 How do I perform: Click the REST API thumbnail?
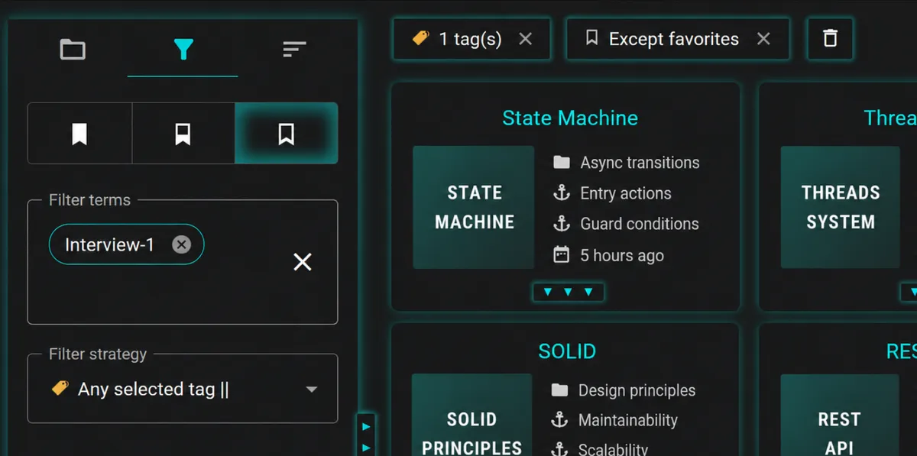click(839, 415)
